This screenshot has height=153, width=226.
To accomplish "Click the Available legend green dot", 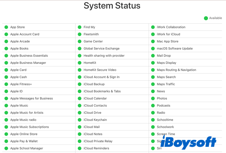I will (x=206, y=18).
